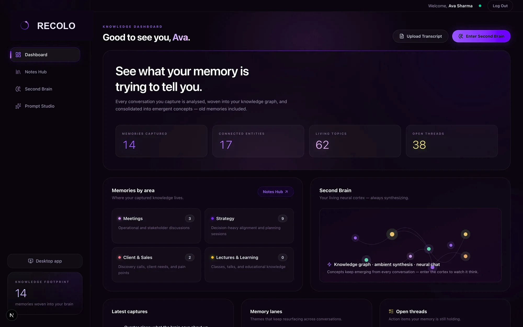
Task: Open Second Brain from the sidebar
Action: pyautogui.click(x=45, y=89)
